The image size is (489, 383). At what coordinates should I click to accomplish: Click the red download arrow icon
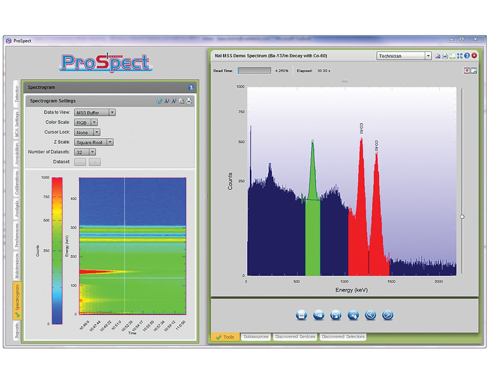coord(467,71)
